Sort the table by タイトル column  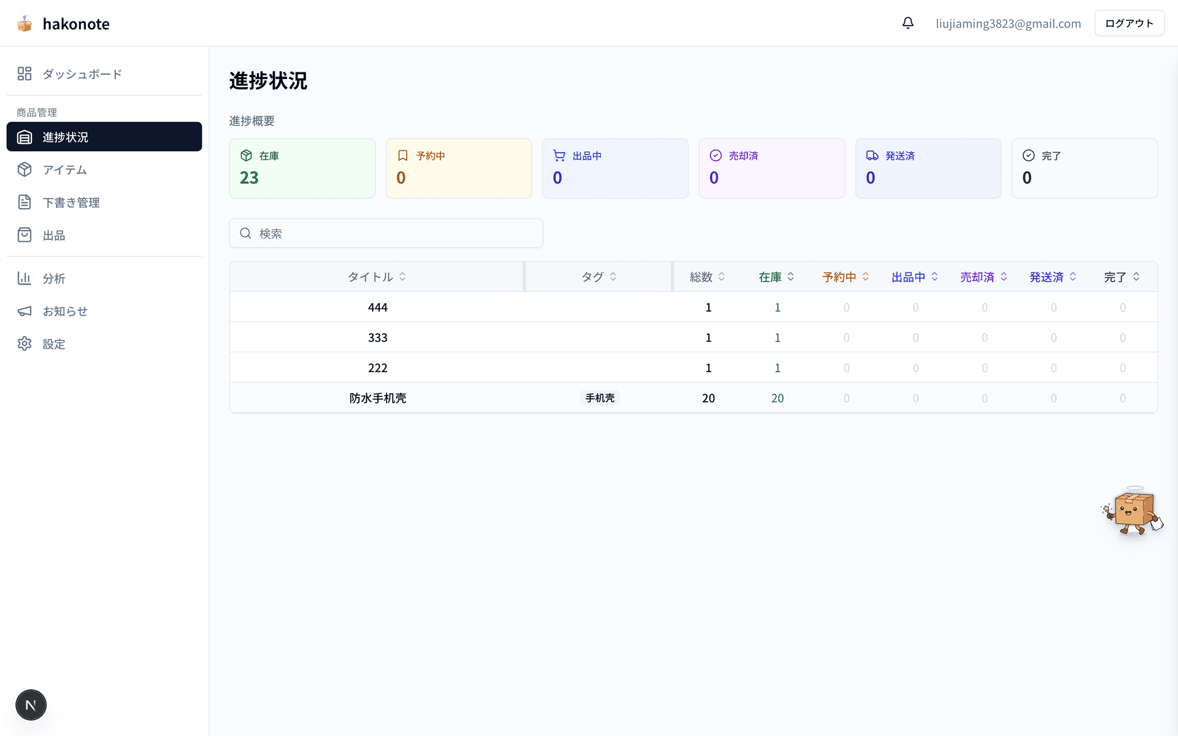click(377, 277)
